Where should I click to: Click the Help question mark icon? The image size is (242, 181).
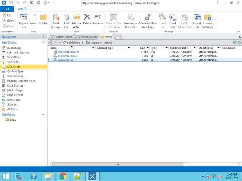tap(218, 3)
